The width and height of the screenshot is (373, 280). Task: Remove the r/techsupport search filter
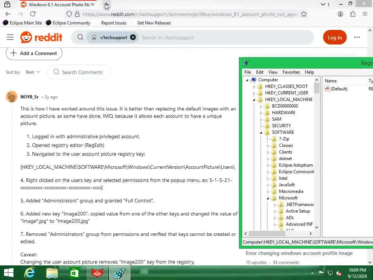point(133,38)
